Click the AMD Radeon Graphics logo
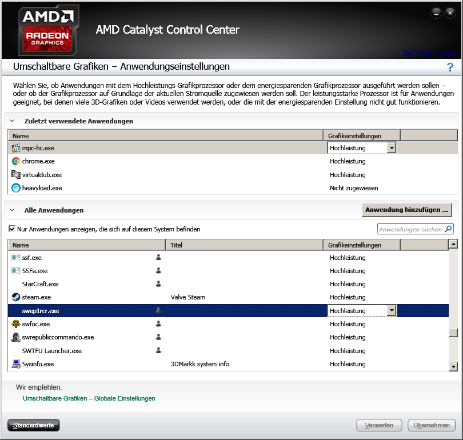Viewport: 463px width, 440px height. pos(49,30)
